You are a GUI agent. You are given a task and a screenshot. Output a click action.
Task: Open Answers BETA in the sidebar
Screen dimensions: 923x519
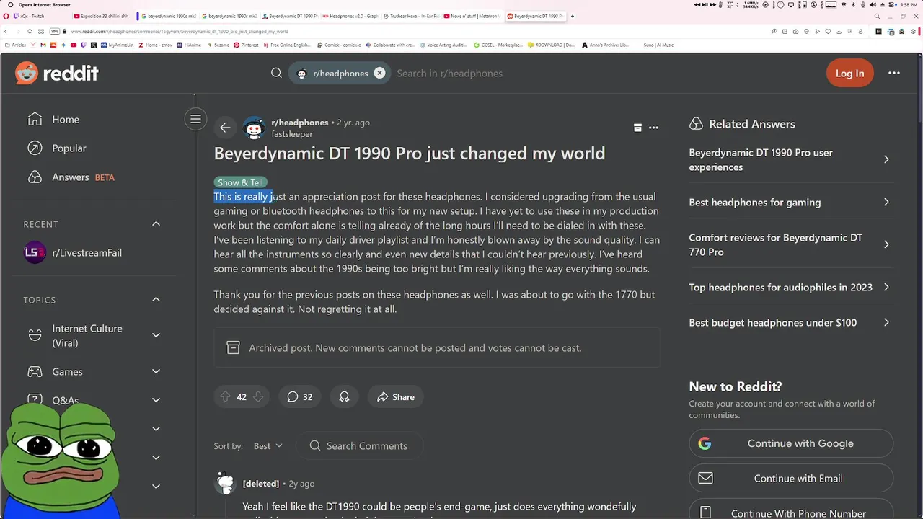pos(71,177)
